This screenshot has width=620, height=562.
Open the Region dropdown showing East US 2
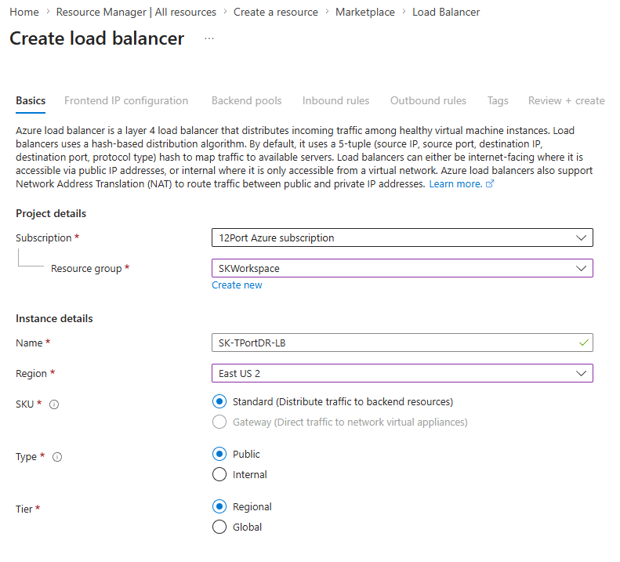[x=402, y=373]
